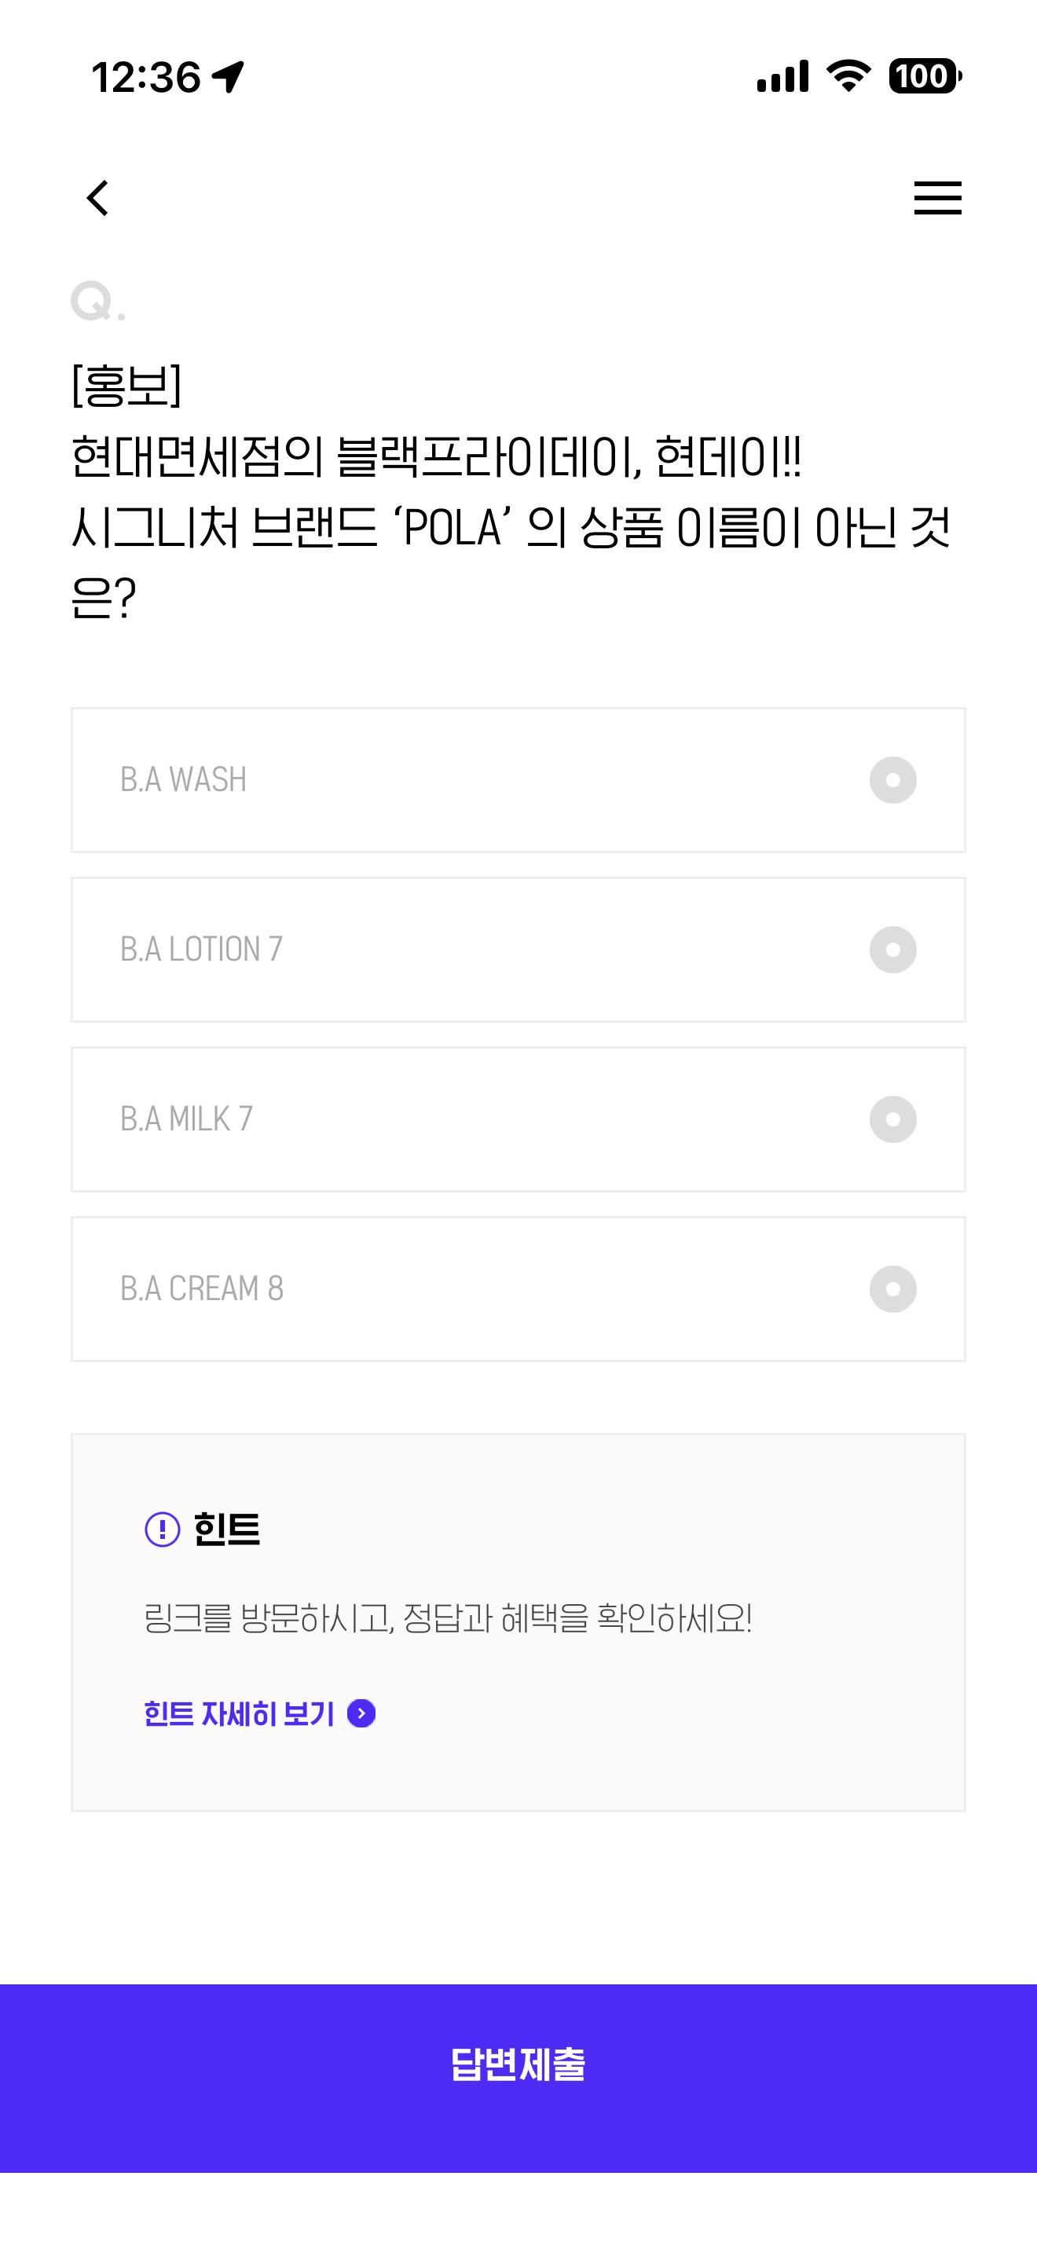Tap the Wi-Fi status icon
This screenshot has height=2253, width=1037.
click(848, 76)
